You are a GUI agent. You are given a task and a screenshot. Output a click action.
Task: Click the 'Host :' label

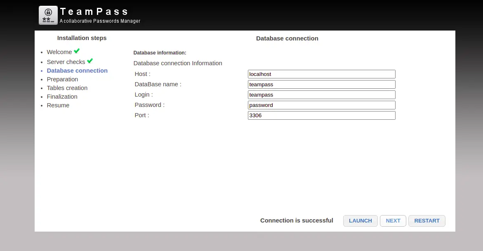tap(142, 74)
